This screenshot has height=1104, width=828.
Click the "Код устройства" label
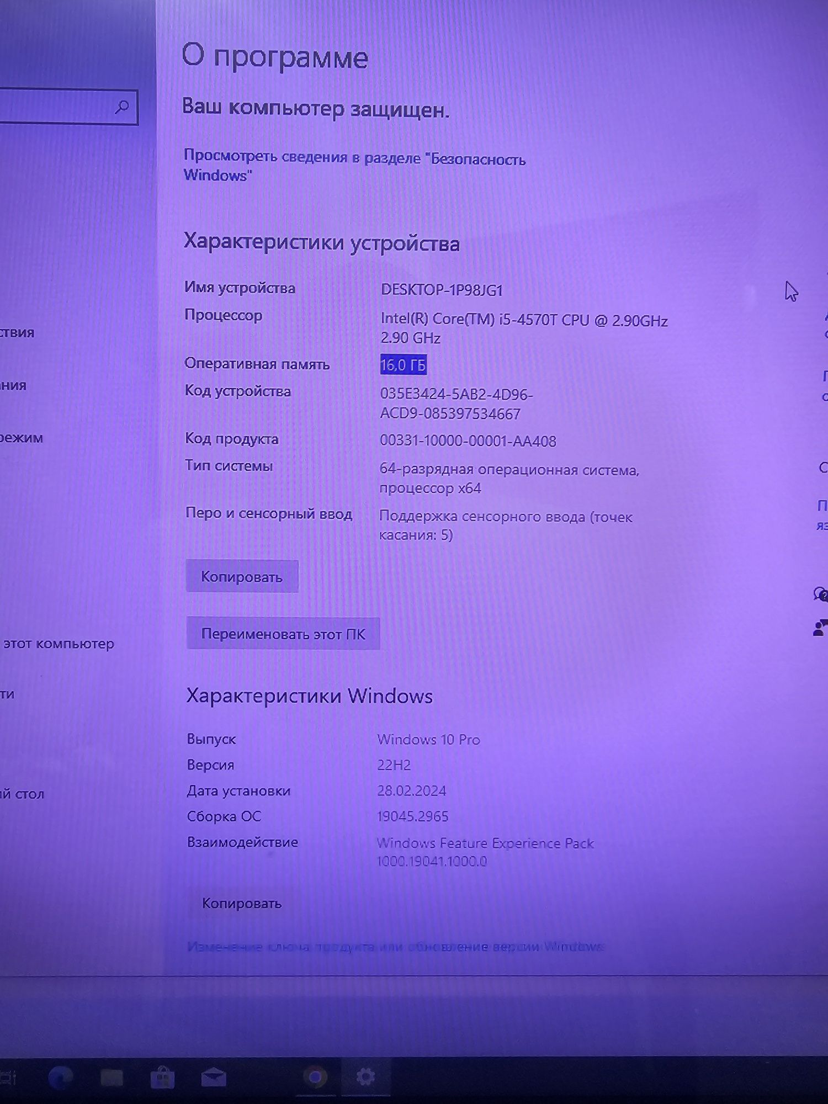[237, 391]
